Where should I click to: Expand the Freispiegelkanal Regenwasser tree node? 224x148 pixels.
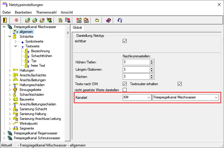(4, 133)
